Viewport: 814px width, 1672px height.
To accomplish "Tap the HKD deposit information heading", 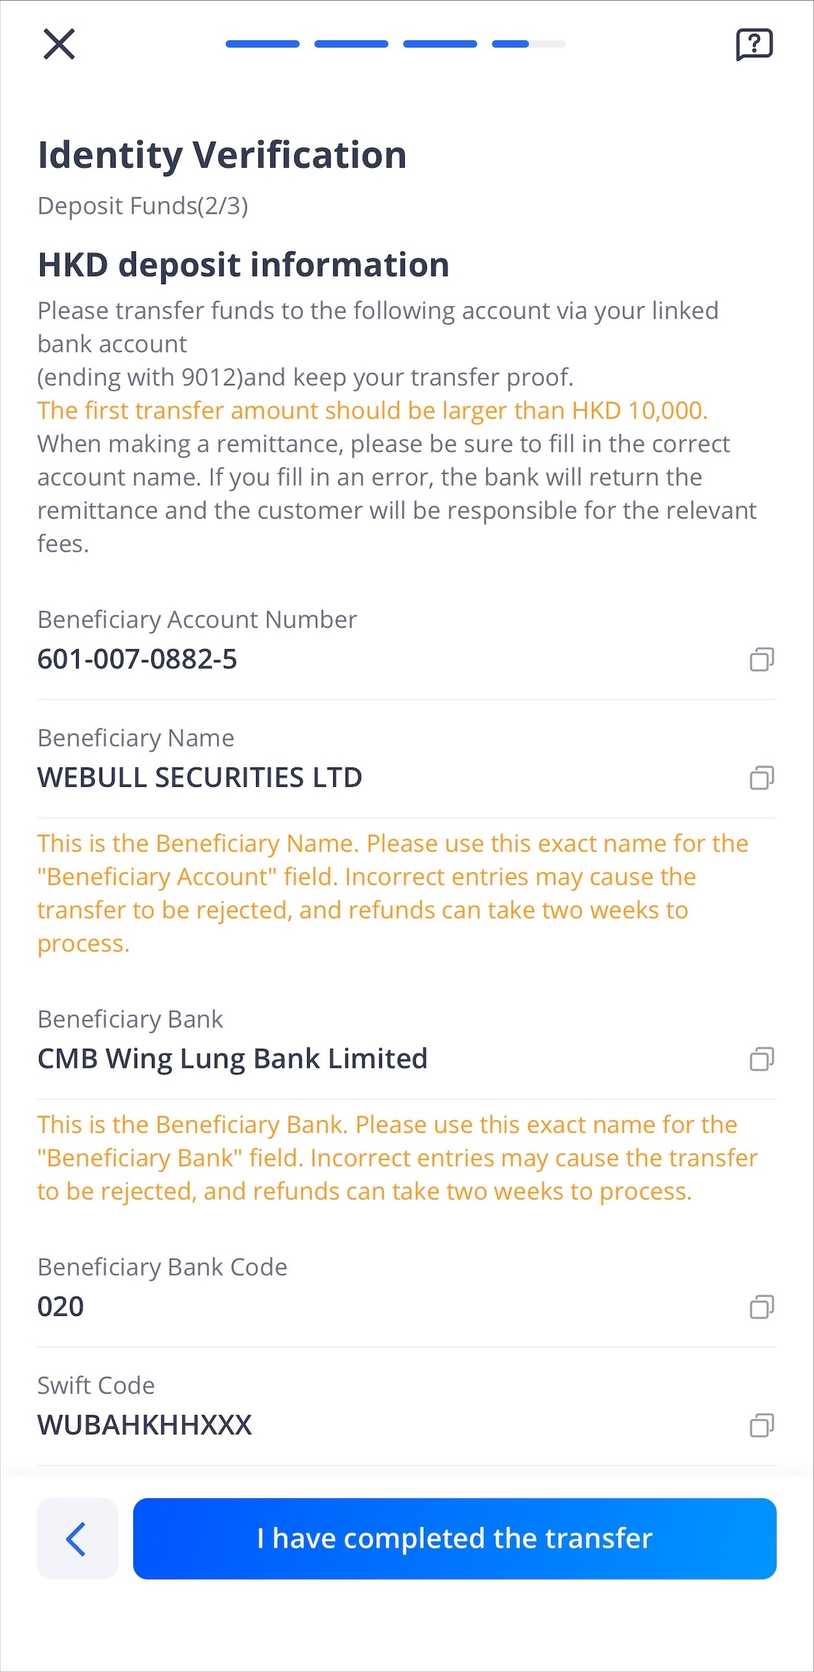I will tap(244, 264).
